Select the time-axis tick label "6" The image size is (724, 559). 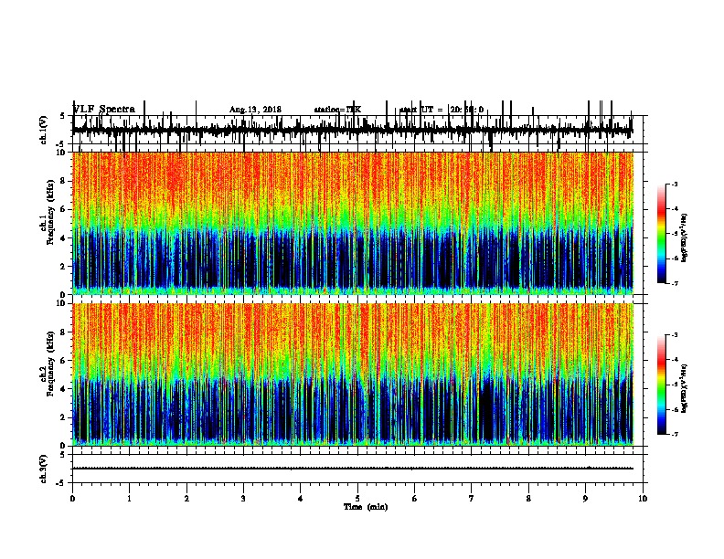click(x=415, y=499)
